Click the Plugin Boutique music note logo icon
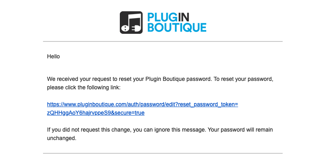Screen dimensions: 314x165 [x=131, y=22]
